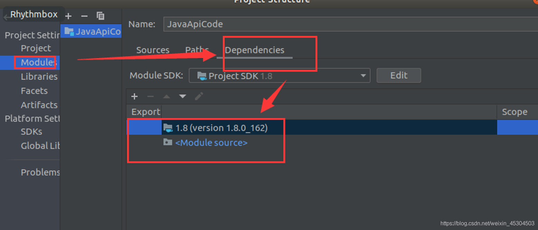Switch to the Sources tab
This screenshot has width=538, height=230.
(153, 50)
